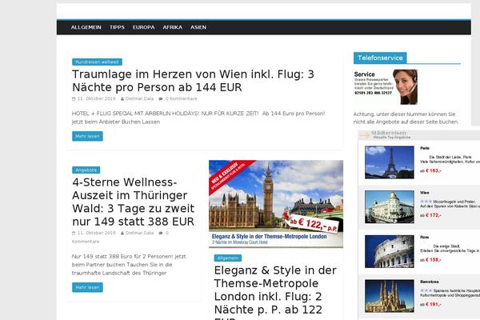Click 0 Kommentare on the Wien article

pos(182,98)
